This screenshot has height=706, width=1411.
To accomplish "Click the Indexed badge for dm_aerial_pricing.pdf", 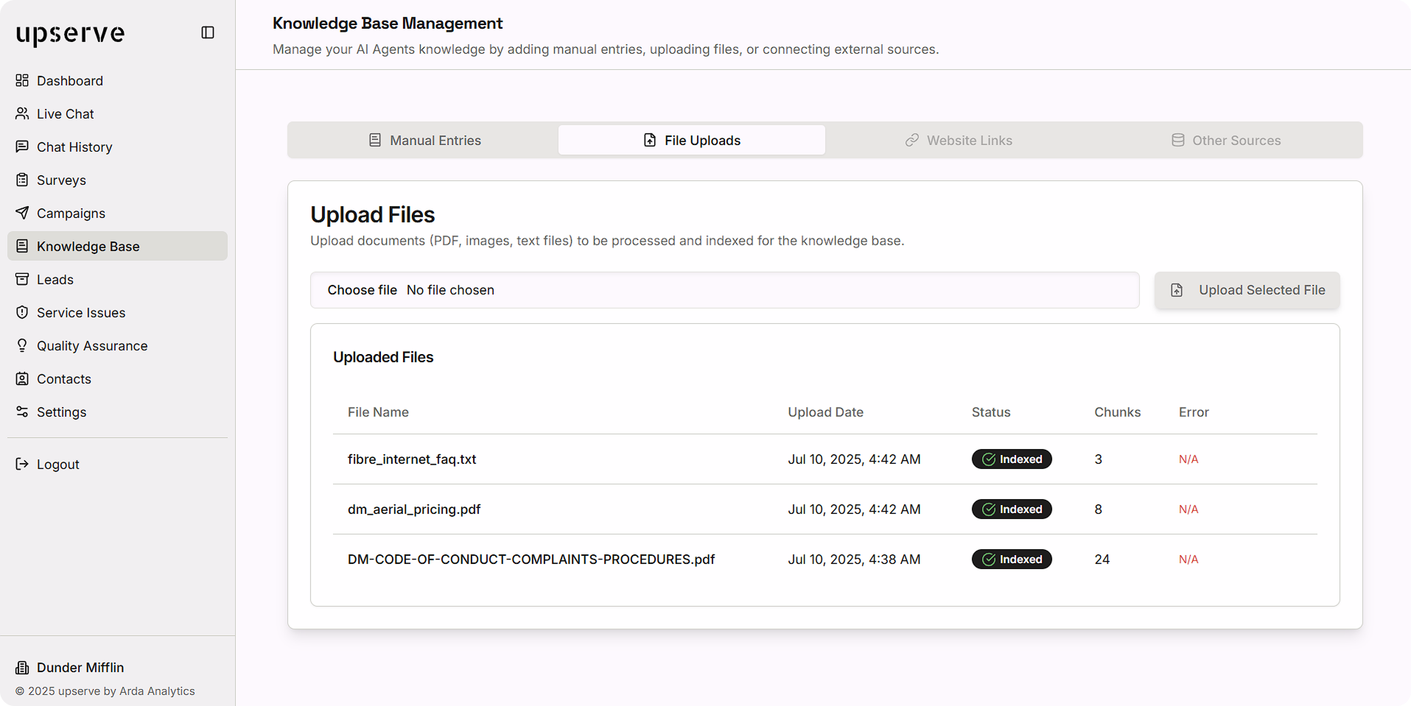I will [1012, 509].
